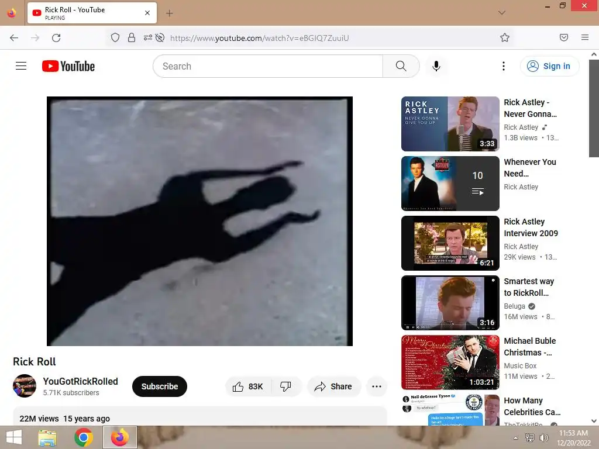Bookmark this page with star
This screenshot has height=449, width=599.
pyautogui.click(x=505, y=37)
